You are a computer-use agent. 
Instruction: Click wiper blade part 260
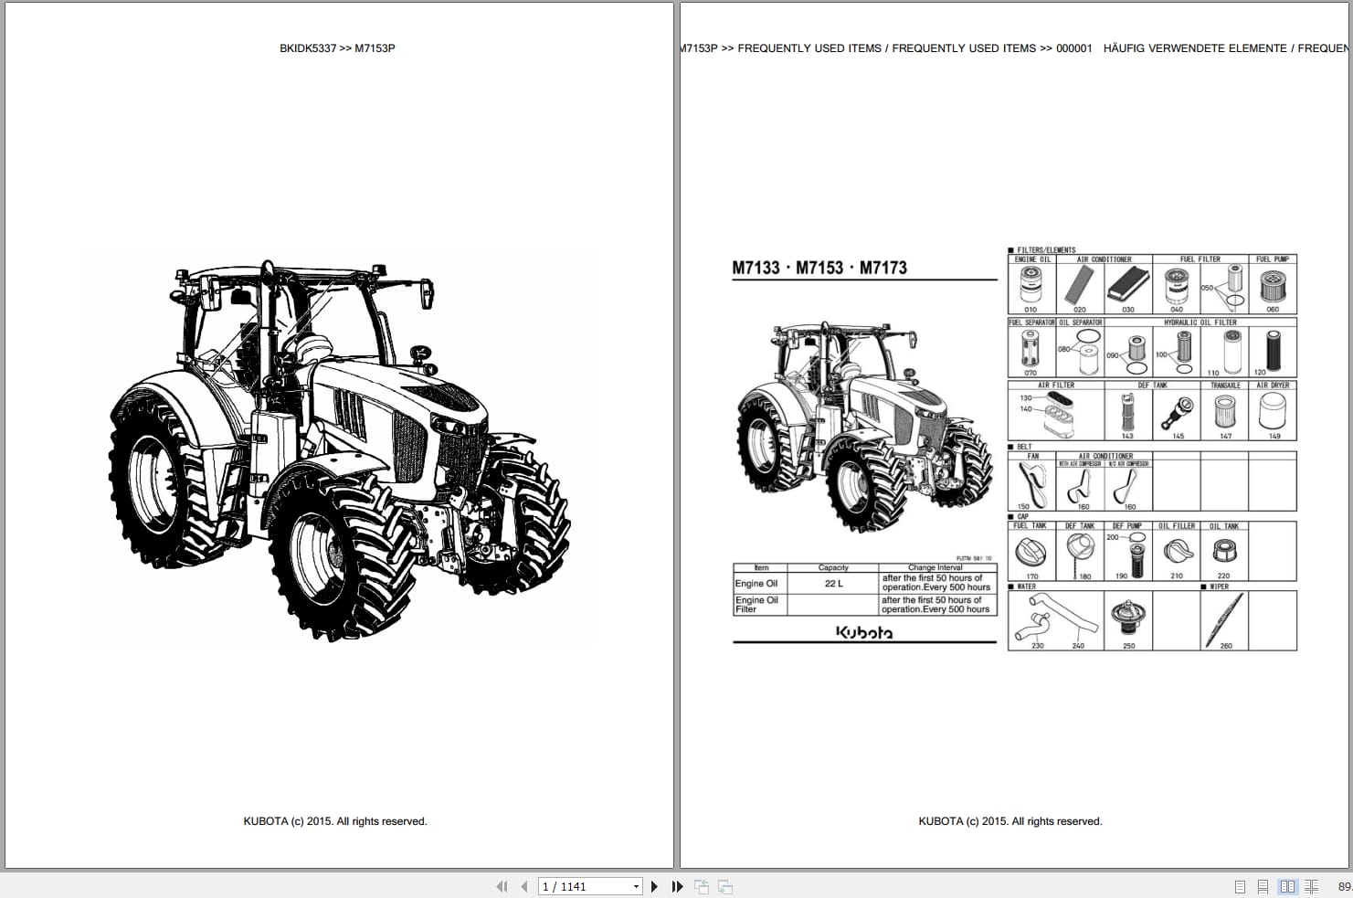point(1224,618)
